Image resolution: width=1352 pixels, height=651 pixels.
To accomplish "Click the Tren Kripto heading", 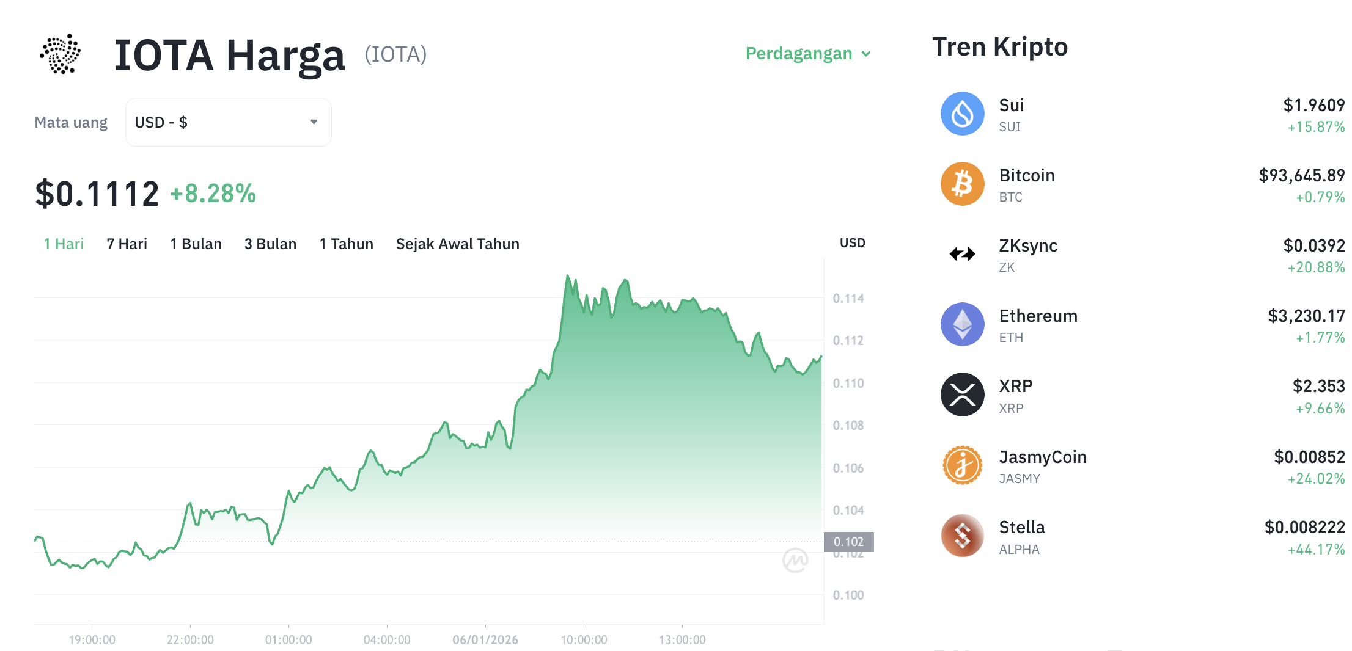I will tap(999, 46).
